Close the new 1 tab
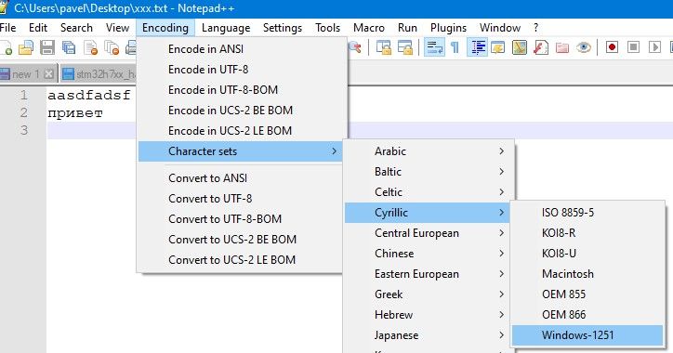The image size is (673, 353). point(49,74)
